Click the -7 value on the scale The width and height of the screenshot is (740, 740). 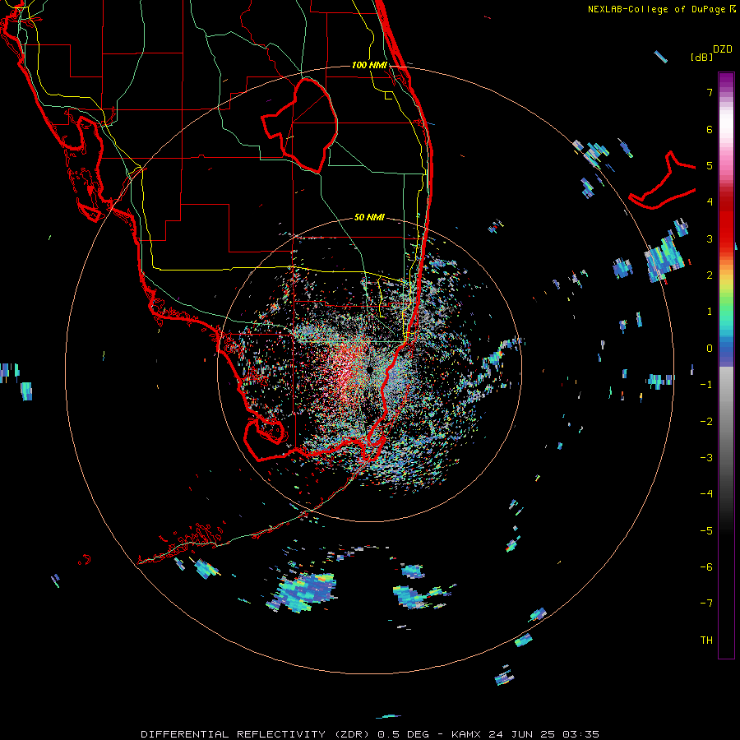(x=706, y=604)
